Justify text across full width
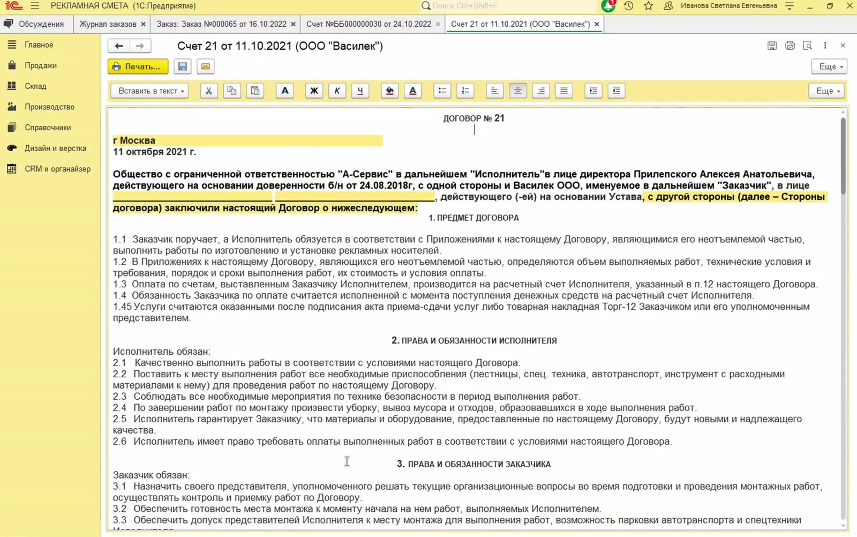This screenshot has height=537, width=857. coord(564,91)
